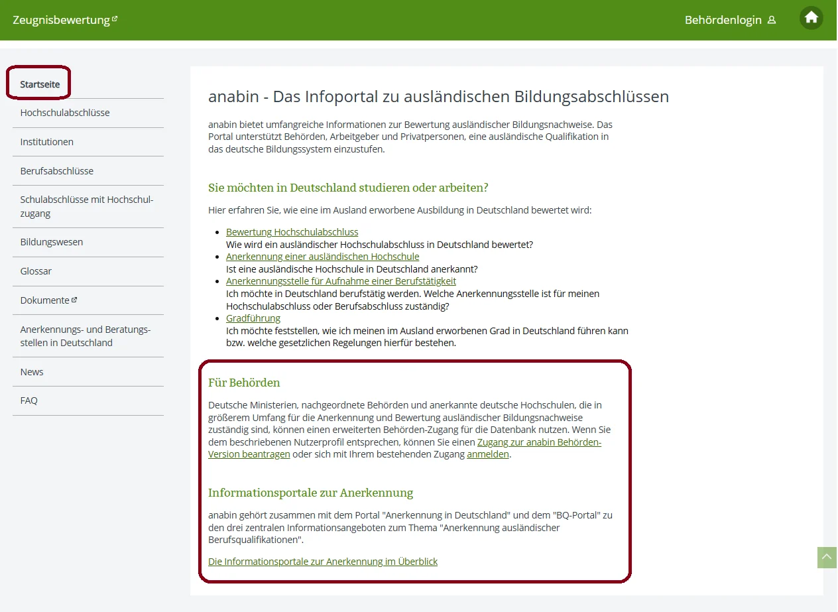
Task: Open Anerkennungs- und Beratungsstellen in Deutschland
Action: coord(86,336)
